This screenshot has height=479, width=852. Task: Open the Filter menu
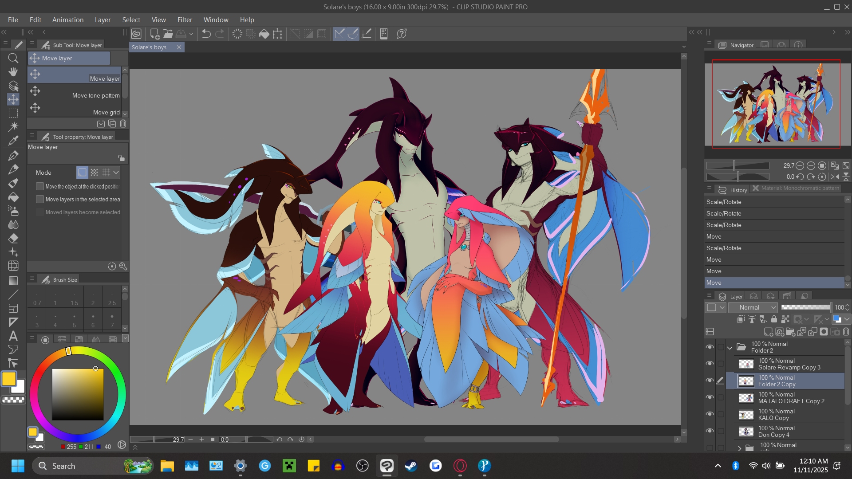pos(185,20)
